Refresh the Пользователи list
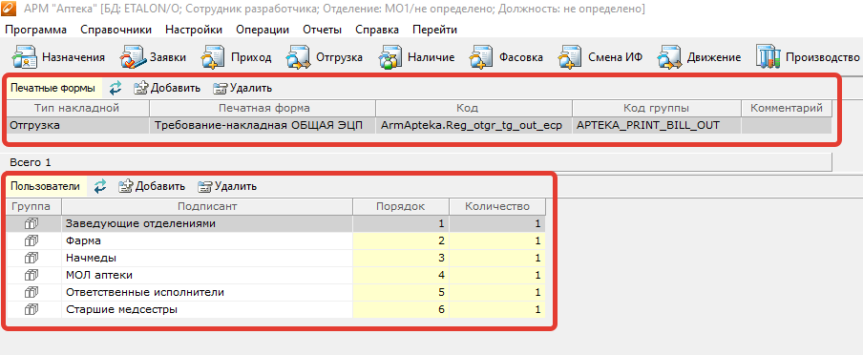The height and width of the screenshot is (355, 863). (x=100, y=187)
